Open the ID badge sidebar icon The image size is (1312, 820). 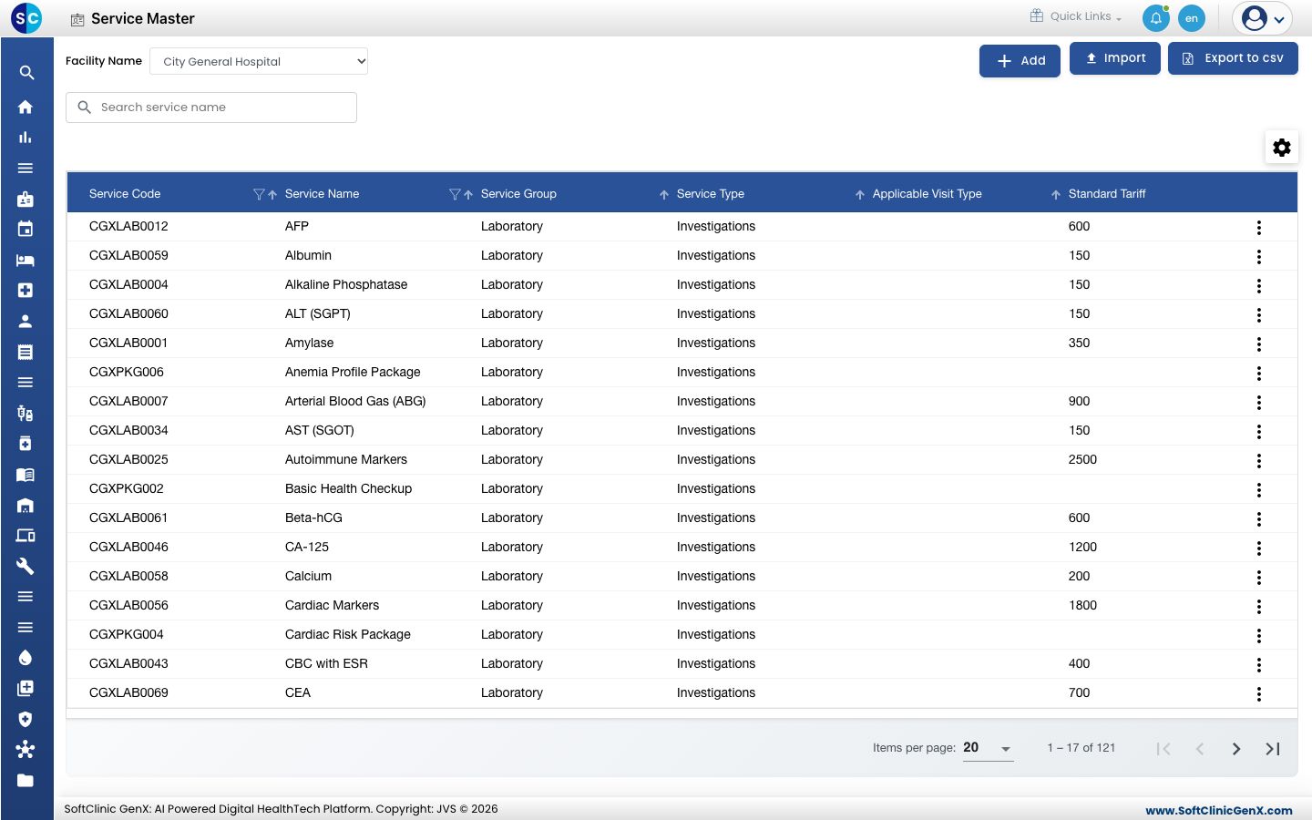click(x=26, y=199)
